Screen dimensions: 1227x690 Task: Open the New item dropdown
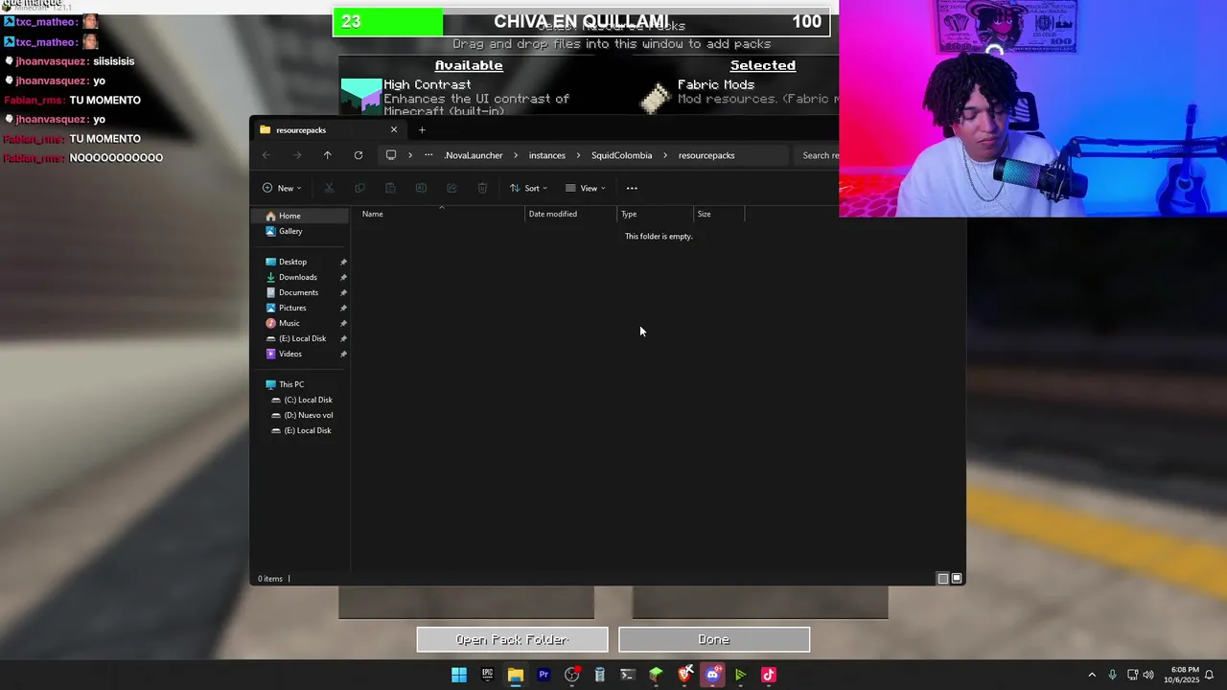(282, 188)
